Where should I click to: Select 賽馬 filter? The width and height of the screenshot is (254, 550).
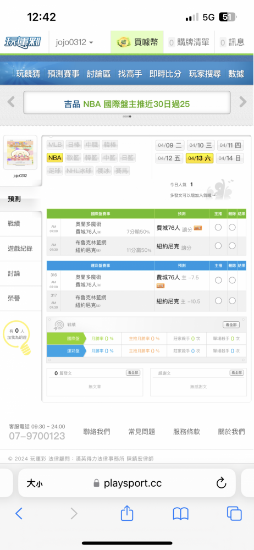pos(122,171)
